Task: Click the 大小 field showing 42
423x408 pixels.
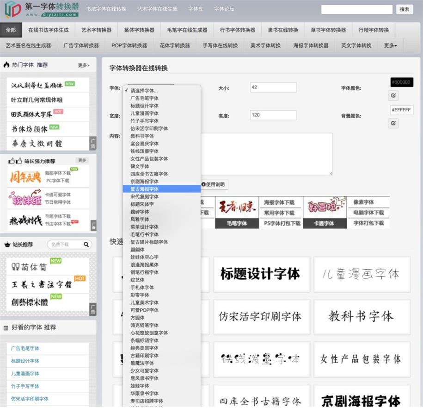Action: 273,87
